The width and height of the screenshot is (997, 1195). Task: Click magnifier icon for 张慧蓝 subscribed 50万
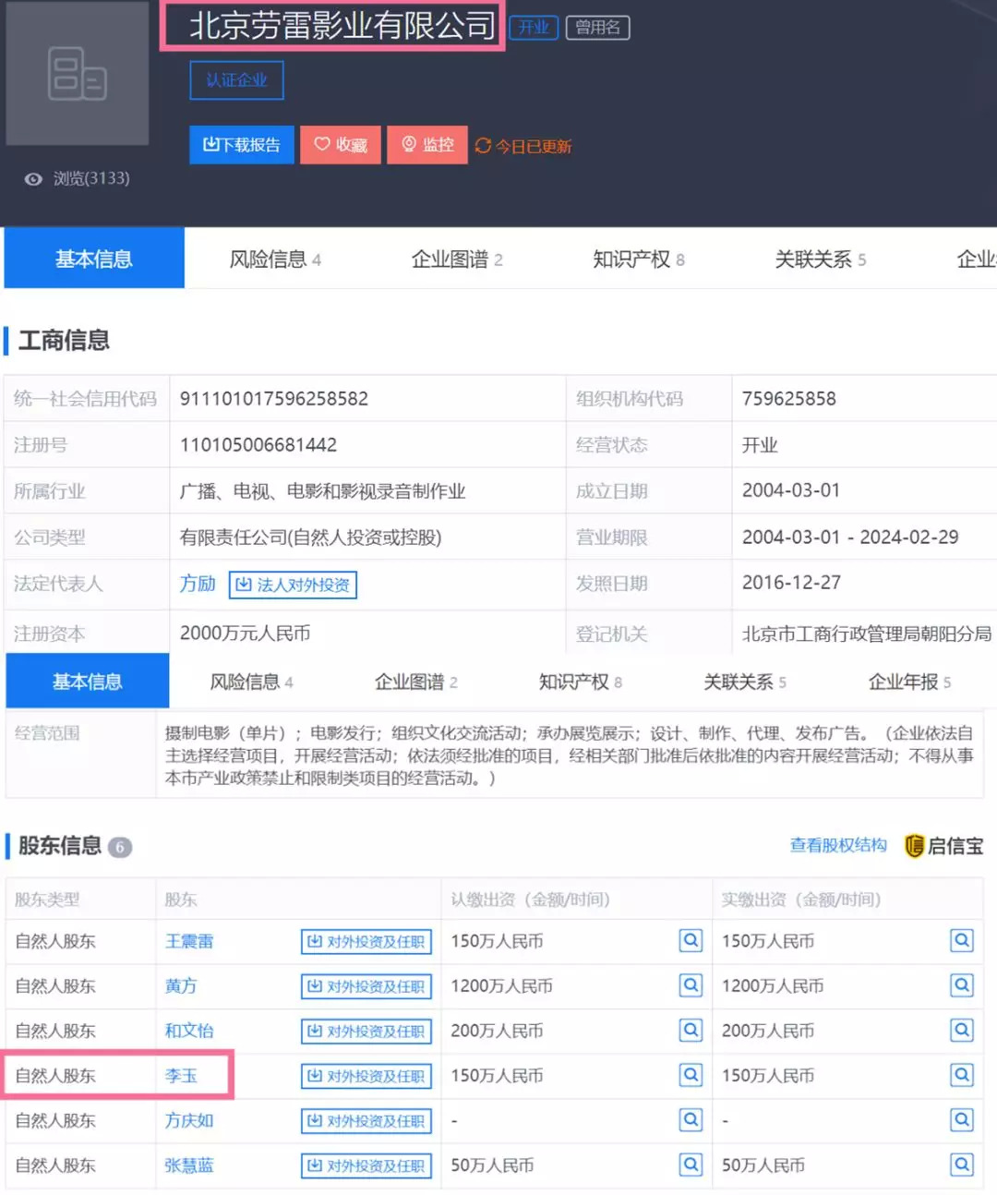click(x=691, y=1165)
